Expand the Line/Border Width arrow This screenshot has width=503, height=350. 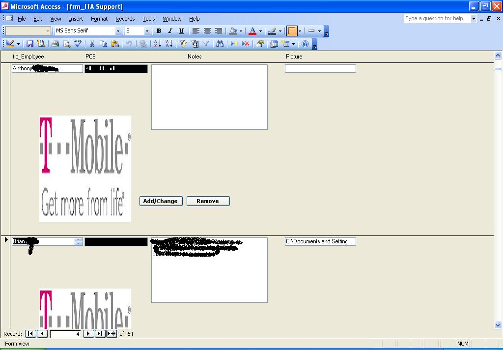tap(300, 31)
